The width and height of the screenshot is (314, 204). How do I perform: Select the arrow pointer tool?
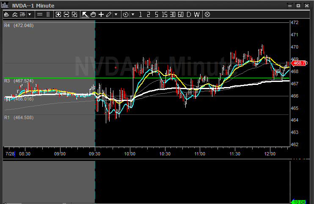(85, 14)
